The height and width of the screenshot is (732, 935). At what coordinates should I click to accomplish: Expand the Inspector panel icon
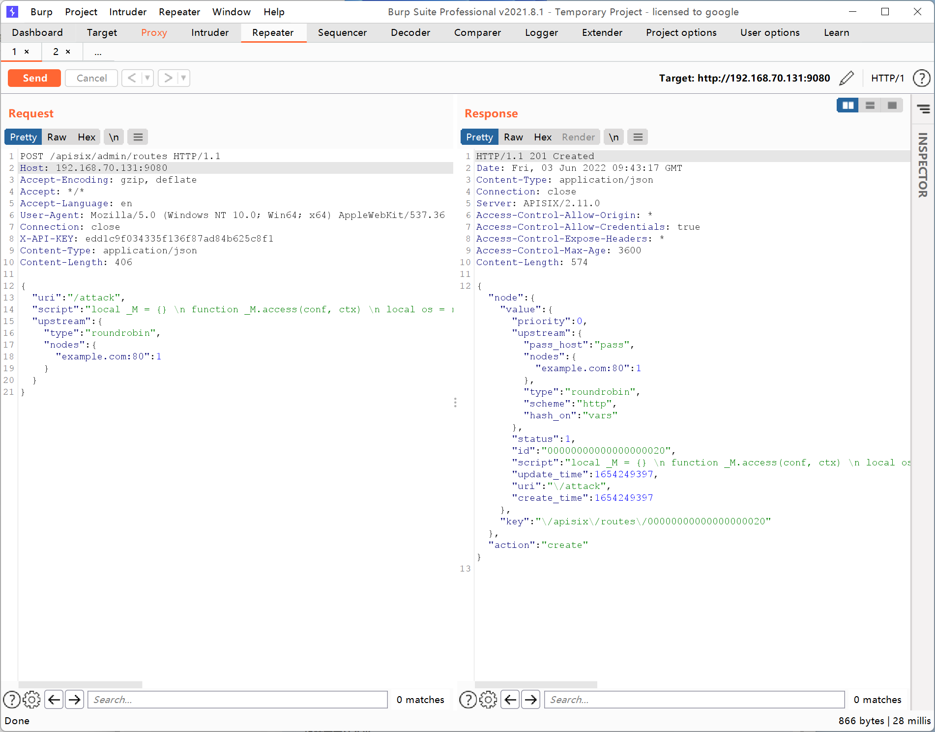[923, 109]
